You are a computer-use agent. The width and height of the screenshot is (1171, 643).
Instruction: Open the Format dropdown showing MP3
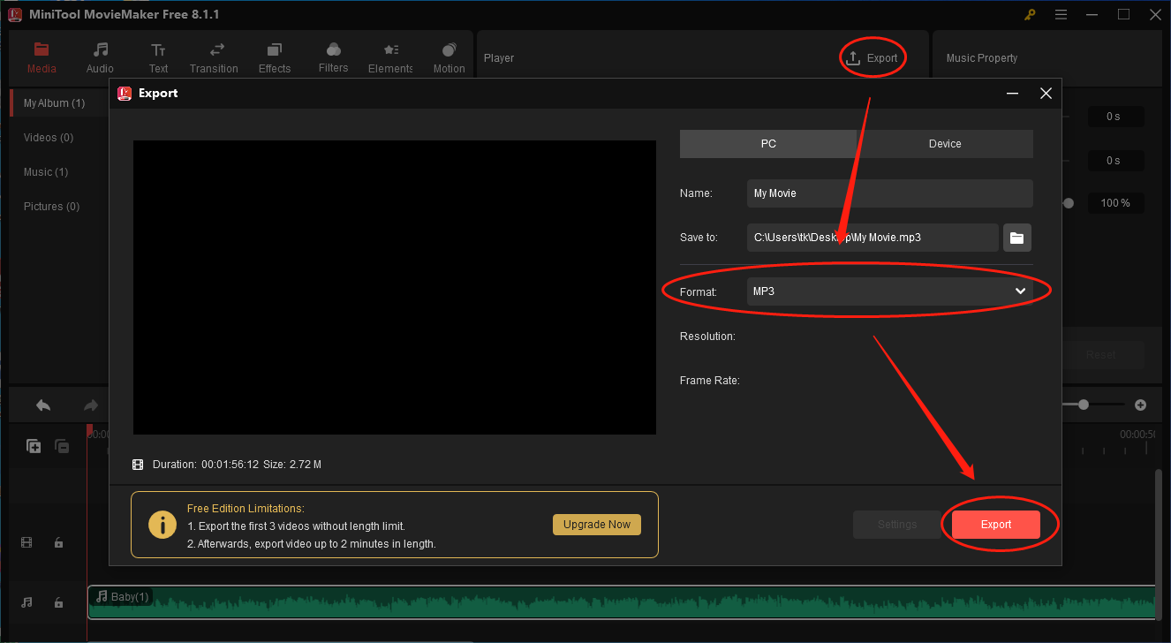(x=890, y=291)
